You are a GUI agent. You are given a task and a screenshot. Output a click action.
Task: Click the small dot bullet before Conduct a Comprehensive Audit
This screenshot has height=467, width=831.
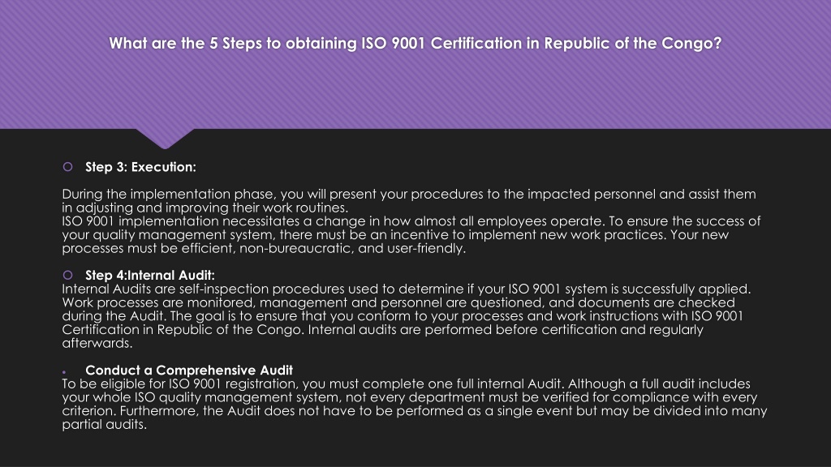coord(64,372)
